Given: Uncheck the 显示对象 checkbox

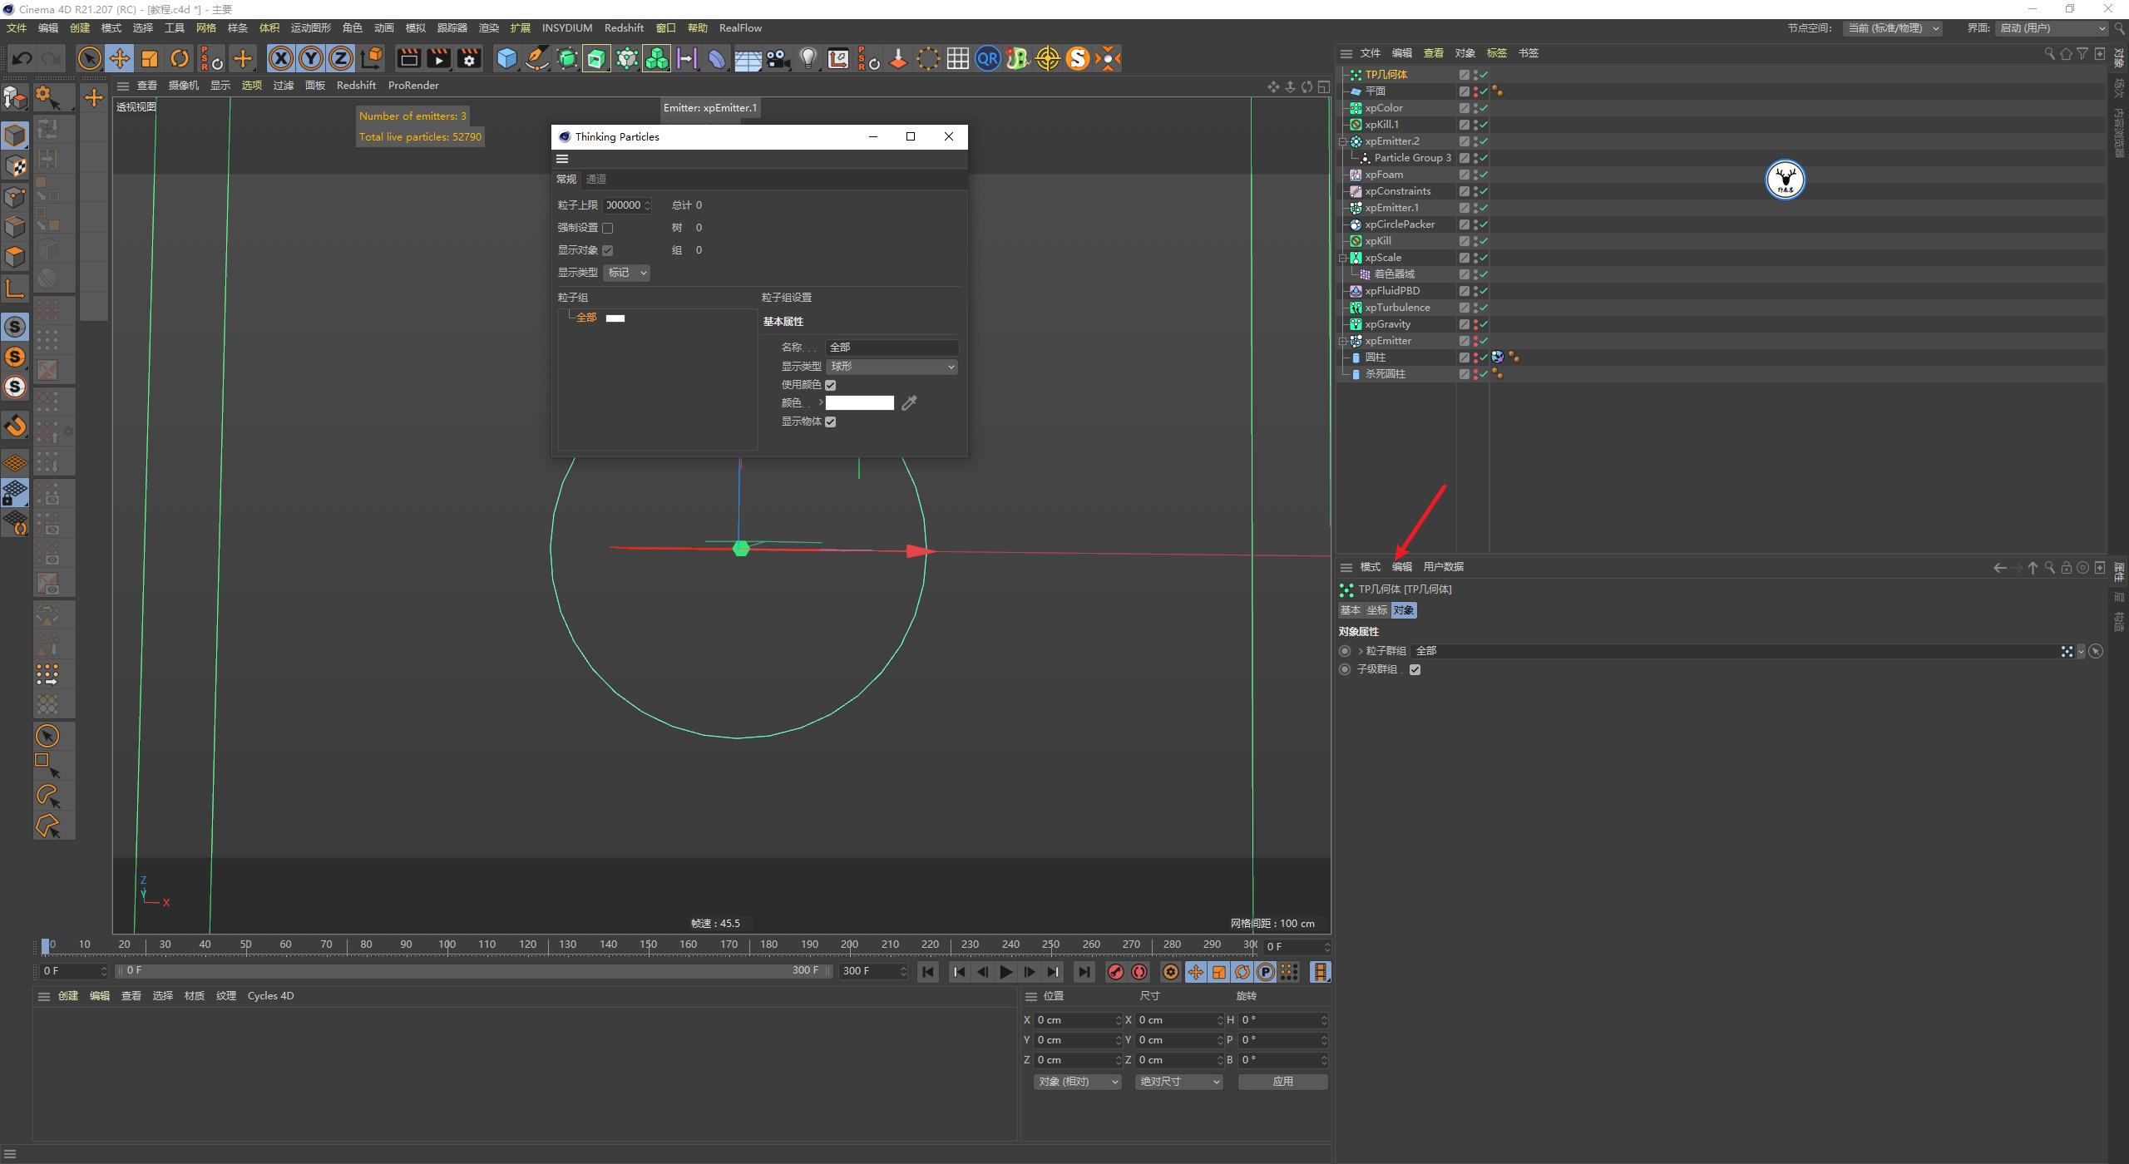Looking at the screenshot, I should click(608, 249).
